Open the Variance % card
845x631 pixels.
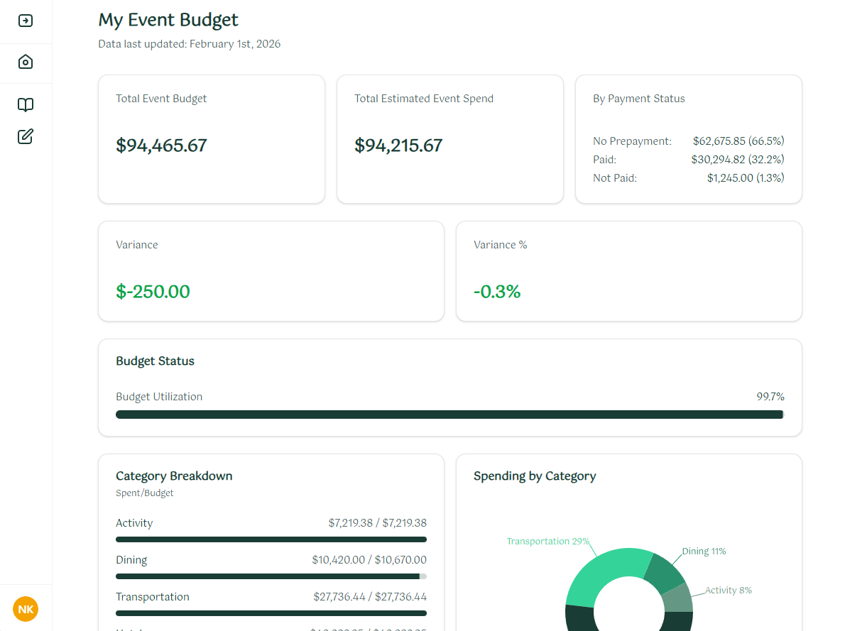coord(628,271)
